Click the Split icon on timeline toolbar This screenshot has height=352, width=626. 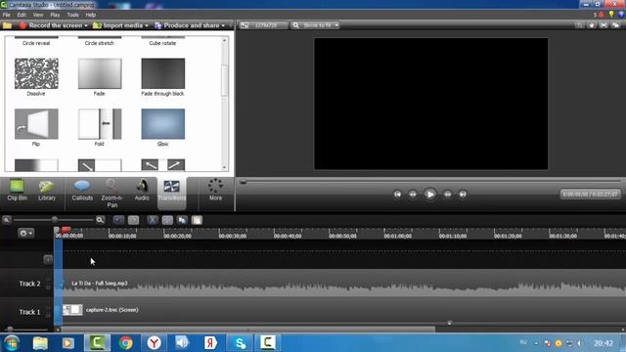[x=167, y=220]
